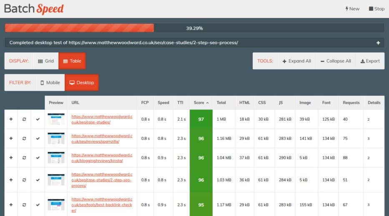Switch display to Table view

point(72,61)
